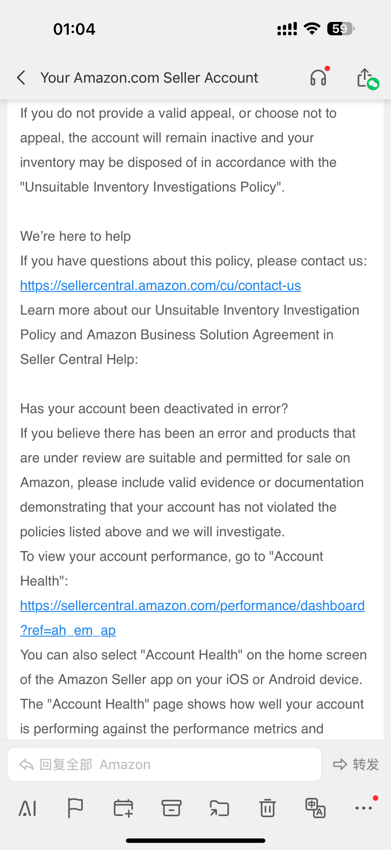This screenshot has width=391, height=850.
Task: Share the email via the WeChat share icon
Action: pos(367,79)
